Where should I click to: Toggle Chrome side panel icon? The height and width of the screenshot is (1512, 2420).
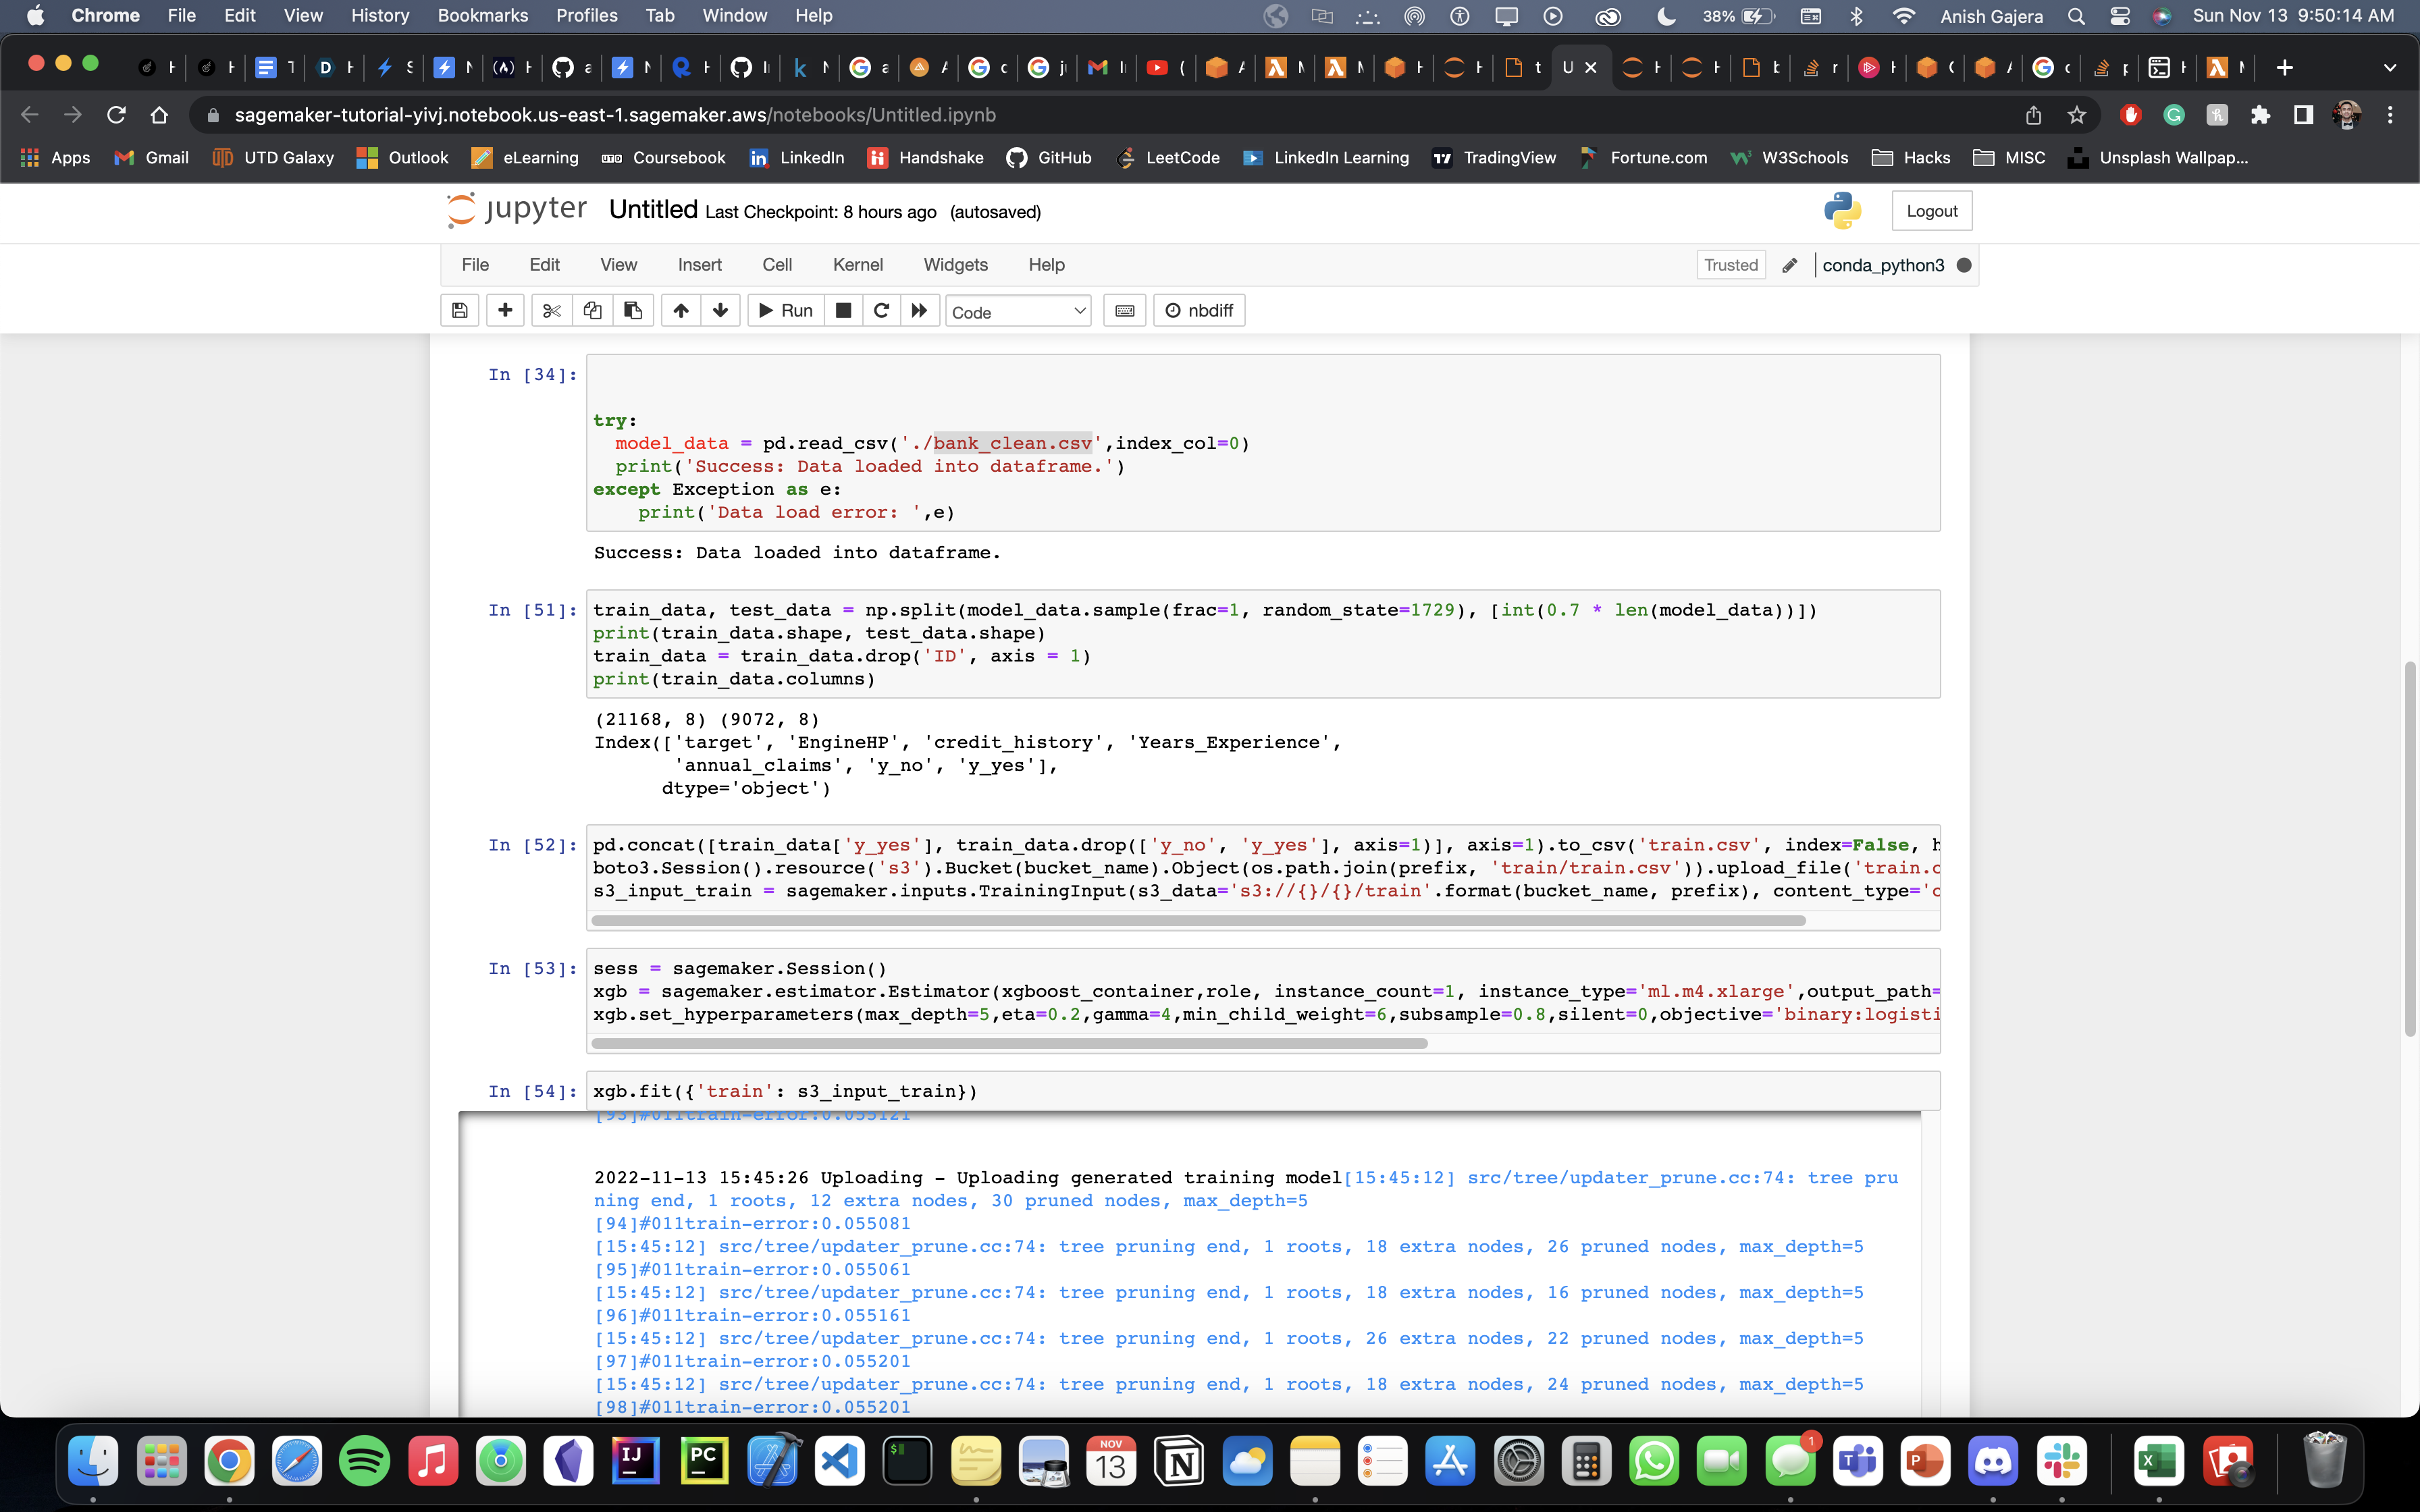pyautogui.click(x=2303, y=115)
